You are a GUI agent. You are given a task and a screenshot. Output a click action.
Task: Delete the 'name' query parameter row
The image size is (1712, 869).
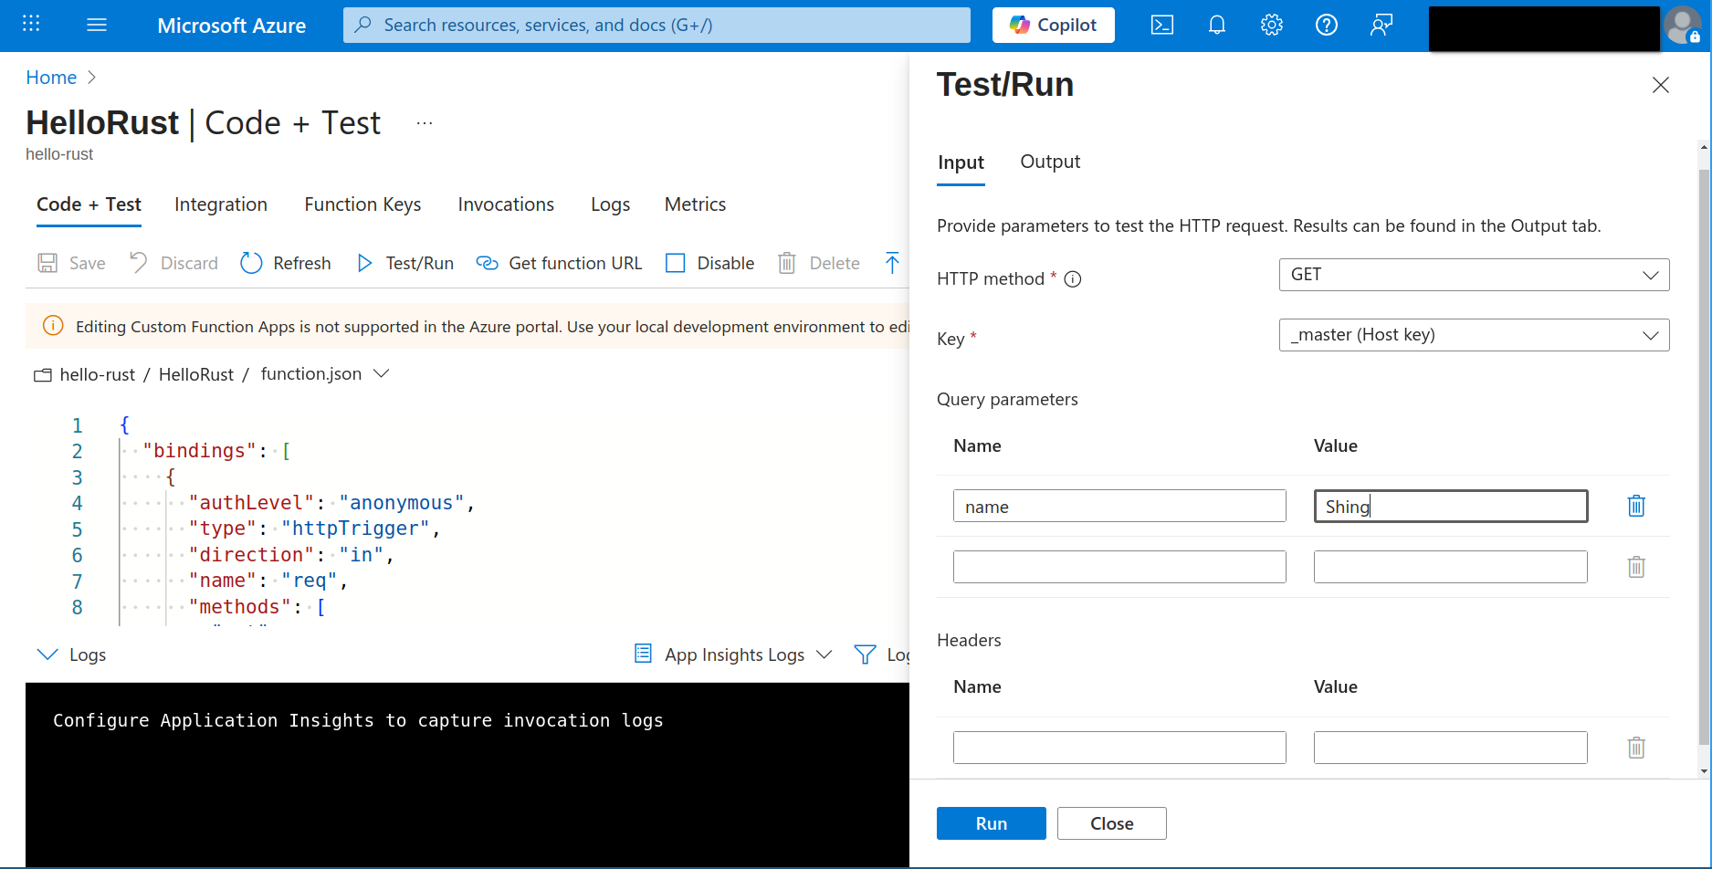click(1636, 506)
